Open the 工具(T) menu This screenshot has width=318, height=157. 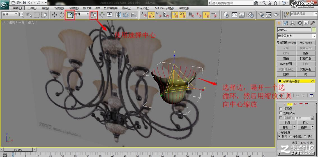[x=32, y=8]
